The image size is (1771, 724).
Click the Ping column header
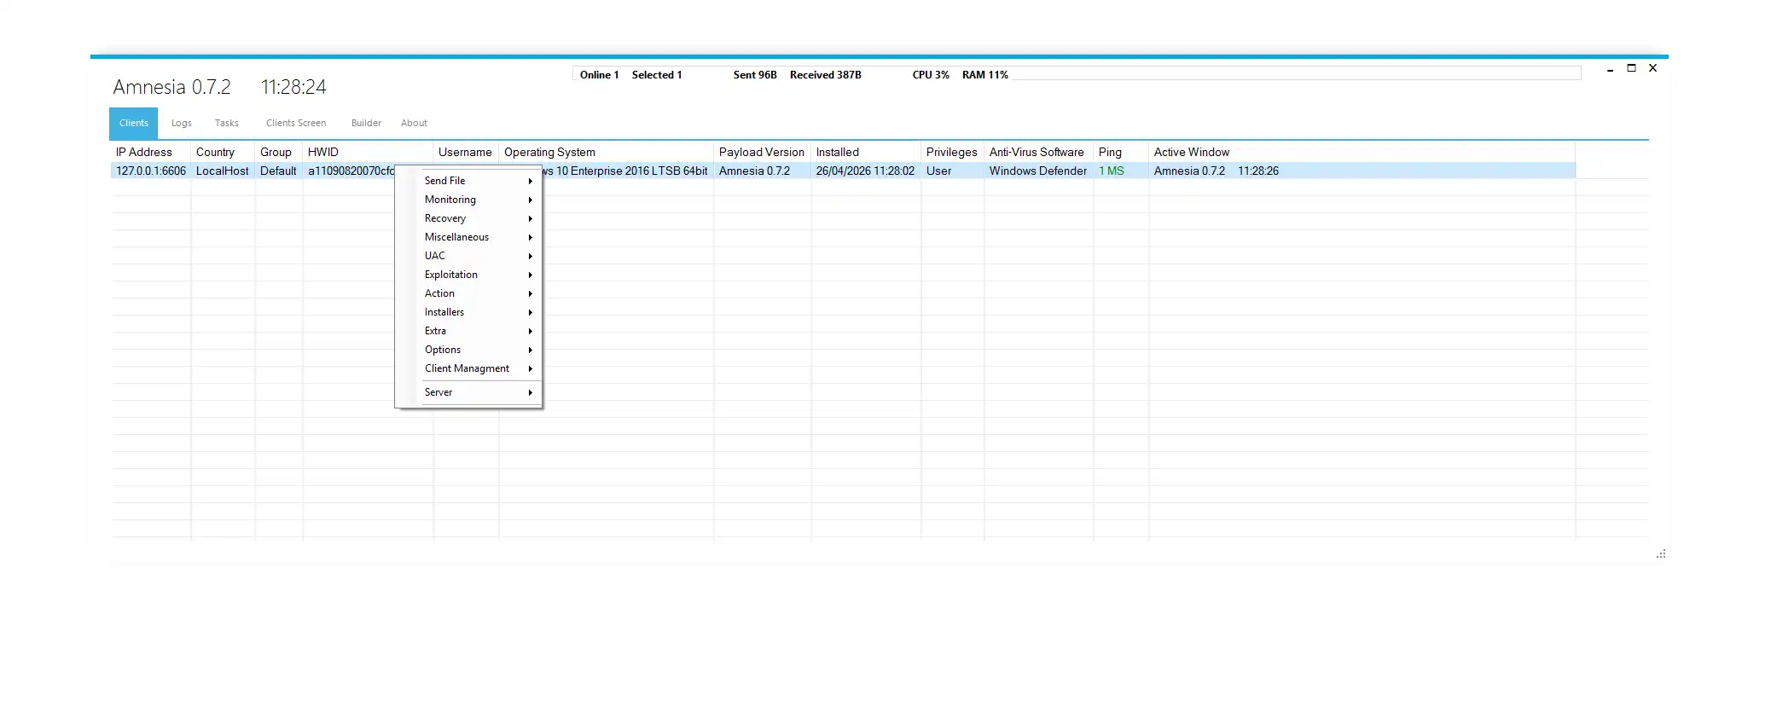pos(1110,152)
